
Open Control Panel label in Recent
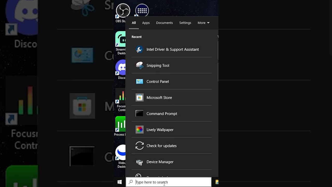157,82
